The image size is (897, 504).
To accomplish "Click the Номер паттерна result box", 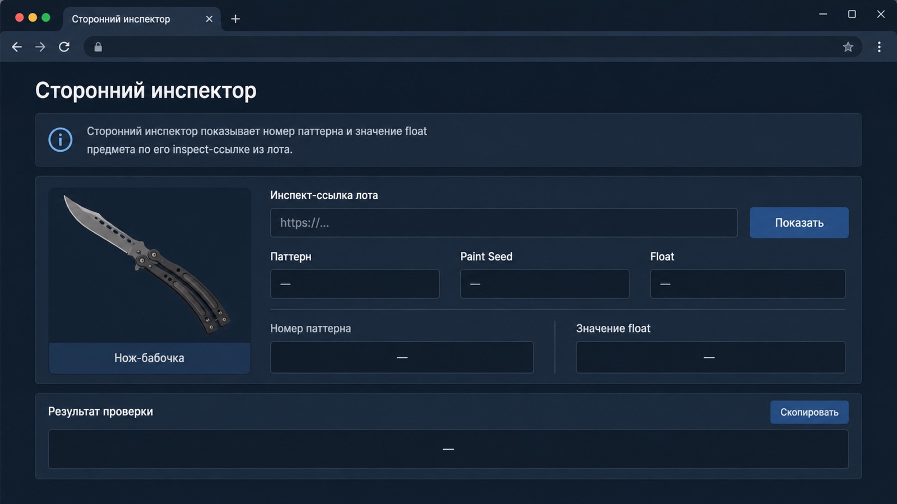I will (402, 357).
